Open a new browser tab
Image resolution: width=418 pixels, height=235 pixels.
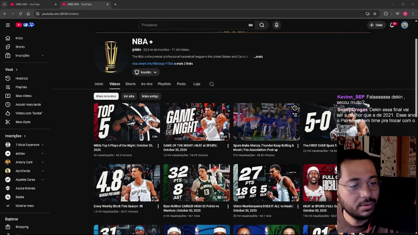click(115, 4)
